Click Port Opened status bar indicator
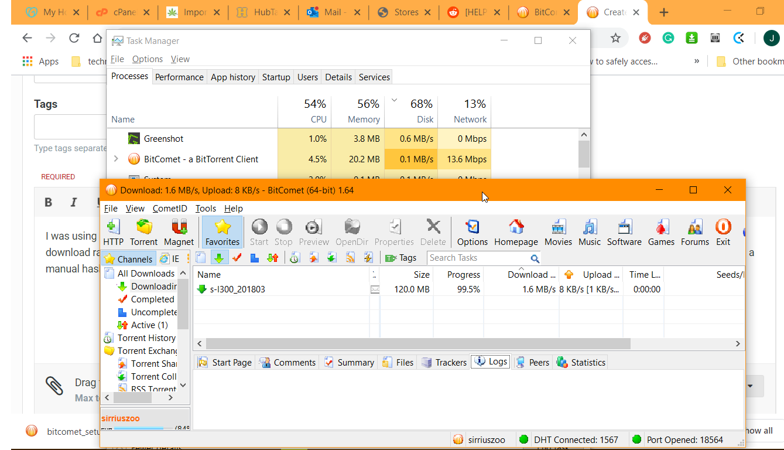This screenshot has width=784, height=450. point(677,439)
